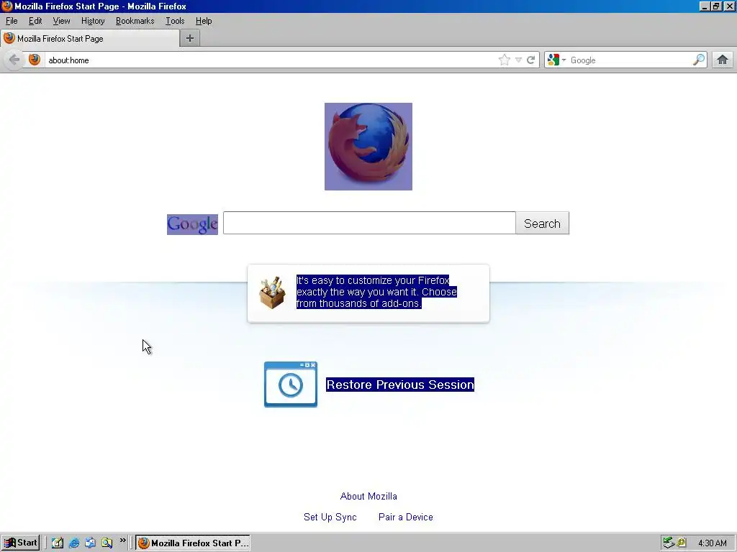Open the History menu
This screenshot has width=737, height=552.
point(93,21)
